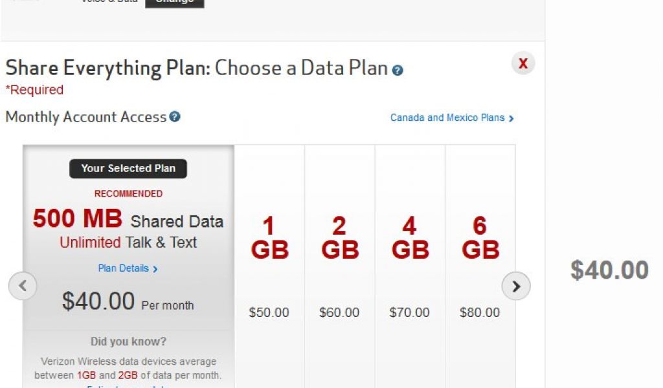Click the gray $40.00 total at right
The width and height of the screenshot is (663, 388).
click(x=609, y=270)
